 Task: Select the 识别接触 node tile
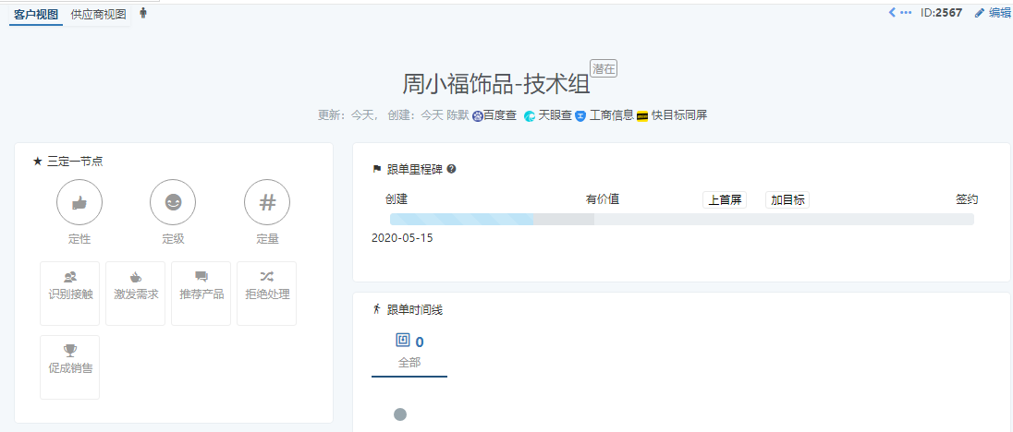[x=69, y=294]
